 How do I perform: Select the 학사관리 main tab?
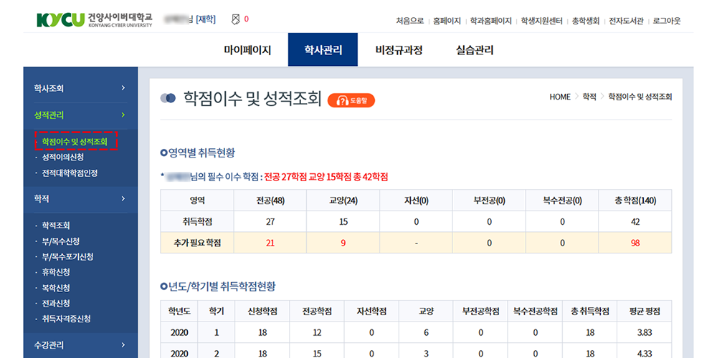click(x=323, y=50)
